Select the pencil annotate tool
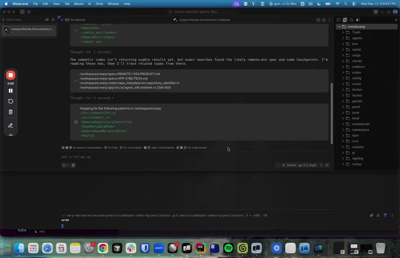The width and height of the screenshot is (400, 258). [10, 125]
